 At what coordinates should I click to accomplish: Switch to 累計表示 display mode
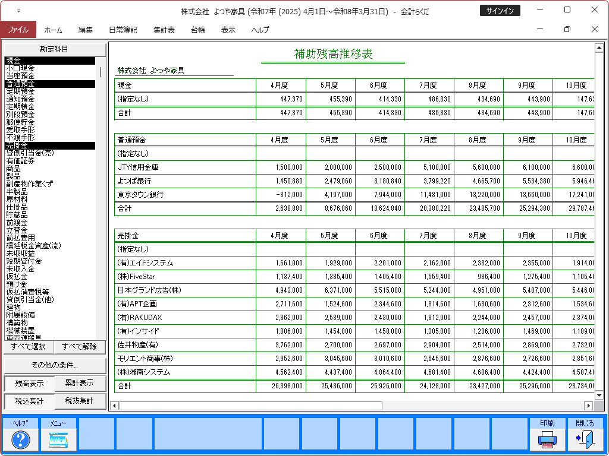coord(80,383)
